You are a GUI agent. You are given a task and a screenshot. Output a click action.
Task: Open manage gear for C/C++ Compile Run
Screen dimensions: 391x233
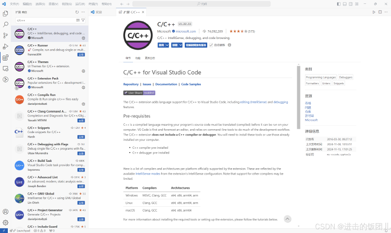[x=84, y=104]
